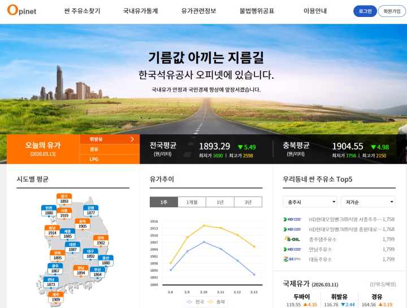
Task: Click the GS칼텍스 brand logo
Action: (x=292, y=259)
